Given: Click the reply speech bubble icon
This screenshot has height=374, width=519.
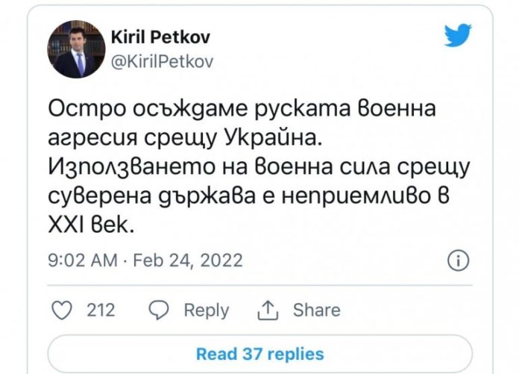Looking at the screenshot, I should pyautogui.click(x=159, y=310).
